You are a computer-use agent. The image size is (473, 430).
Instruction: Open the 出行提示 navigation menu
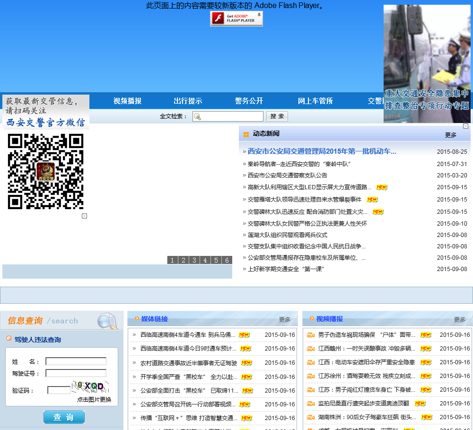pos(188,101)
